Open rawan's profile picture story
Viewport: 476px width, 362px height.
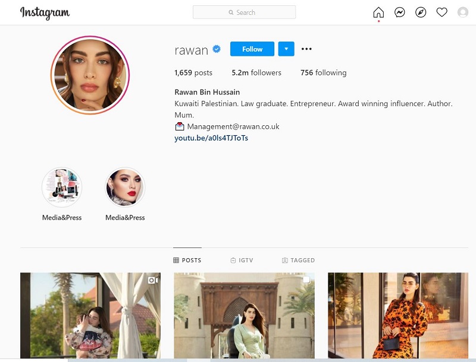pyautogui.click(x=90, y=75)
